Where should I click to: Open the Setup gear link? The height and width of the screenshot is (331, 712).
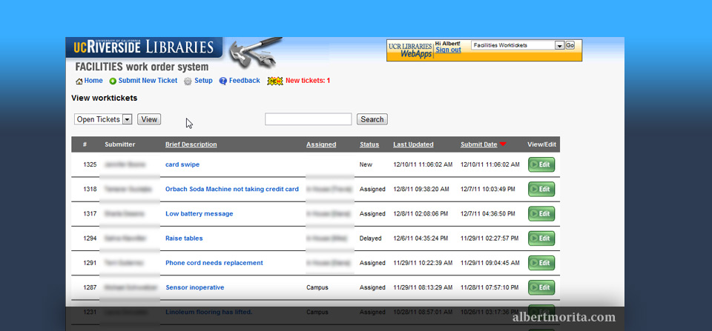tap(188, 81)
